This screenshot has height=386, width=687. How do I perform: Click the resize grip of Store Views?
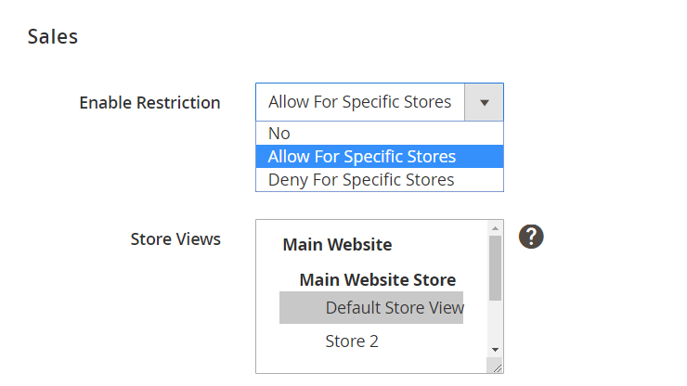pyautogui.click(x=496, y=366)
